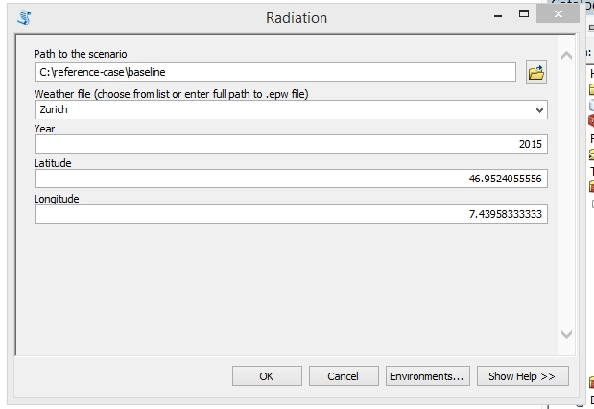The width and height of the screenshot is (594, 409).
Task: Click the script tool icon in title bar
Action: tap(24, 17)
